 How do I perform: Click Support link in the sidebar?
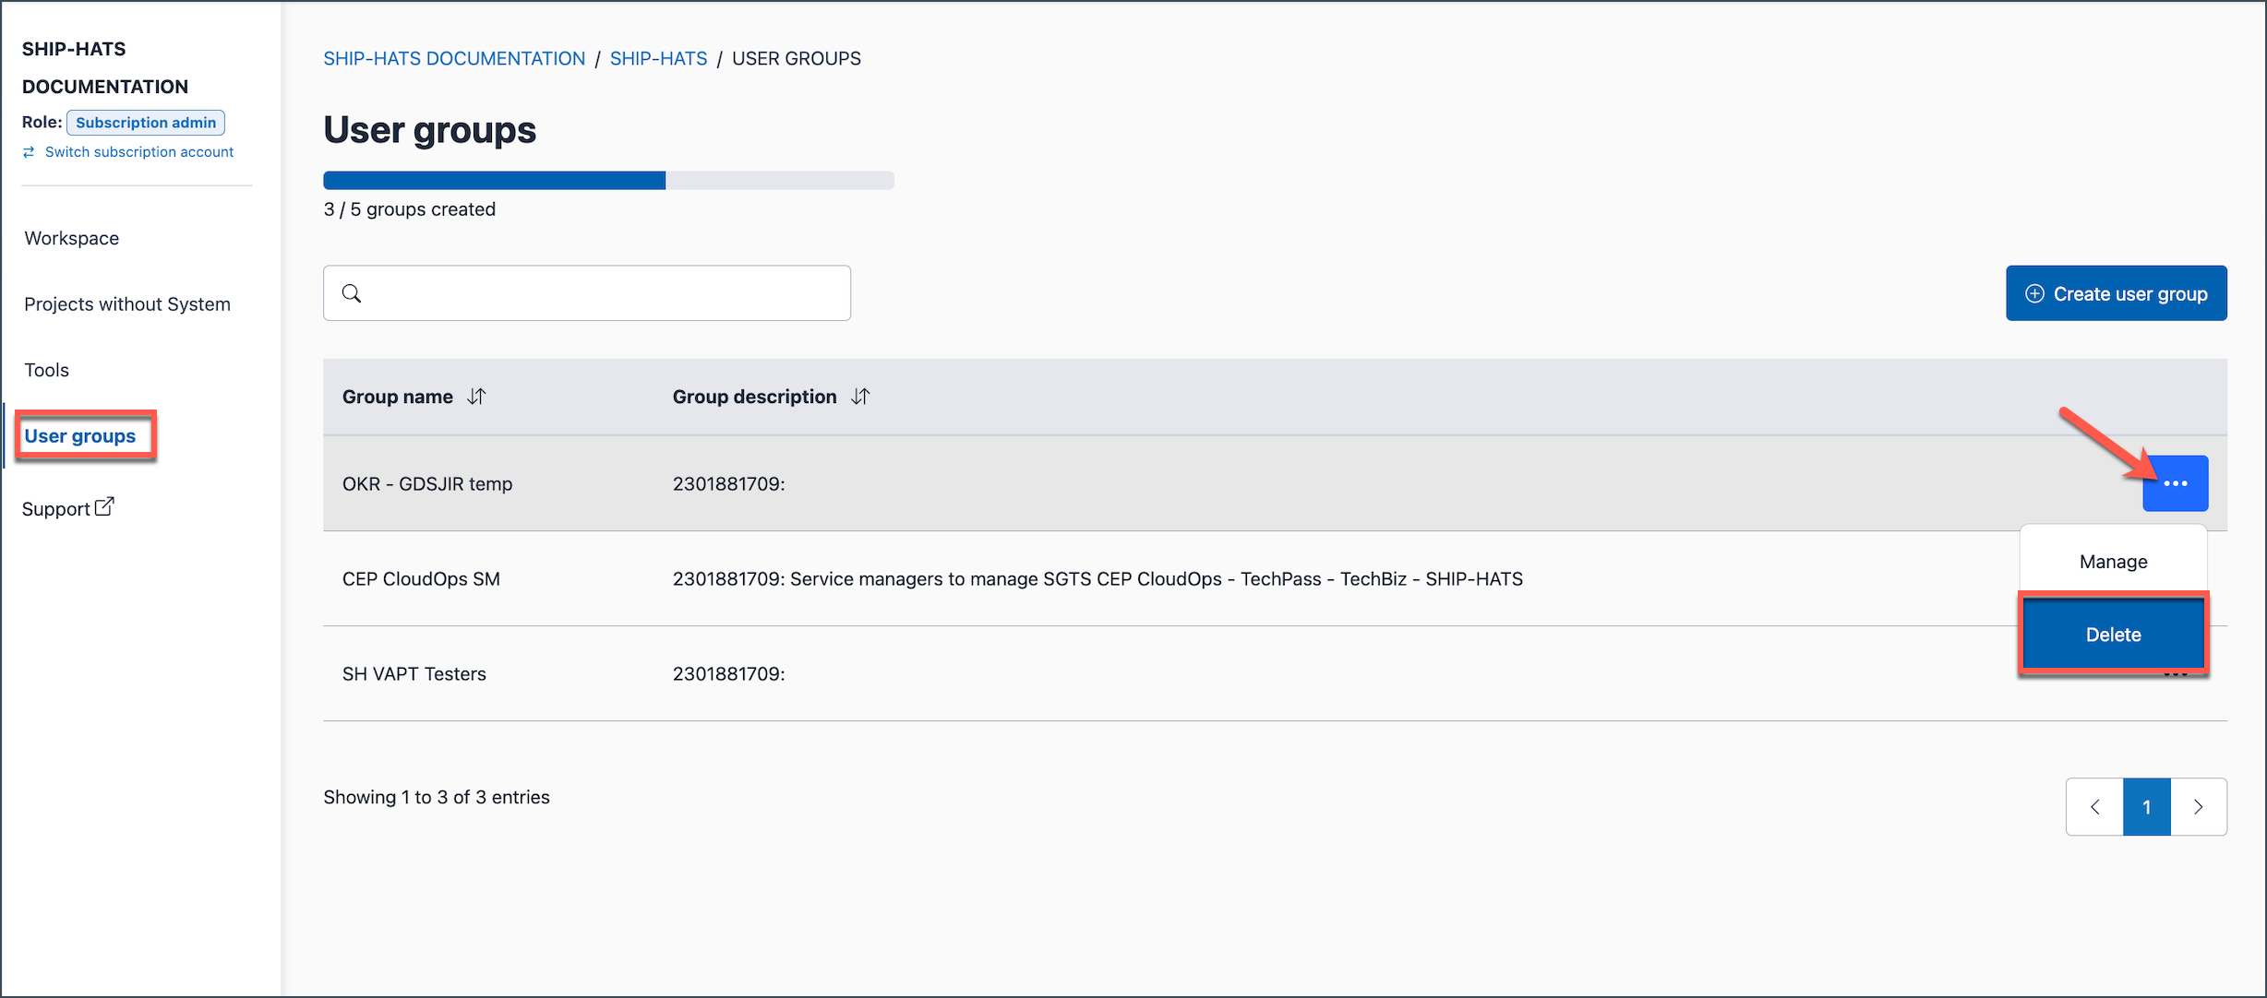click(x=56, y=509)
